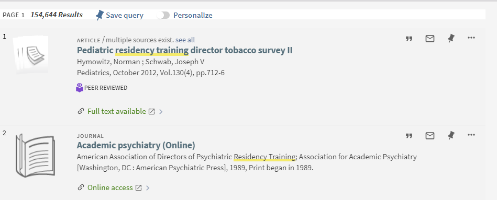Screen dimensions: 497x200
Task: Pin the Pediatric residency training article
Action: [x=451, y=39]
